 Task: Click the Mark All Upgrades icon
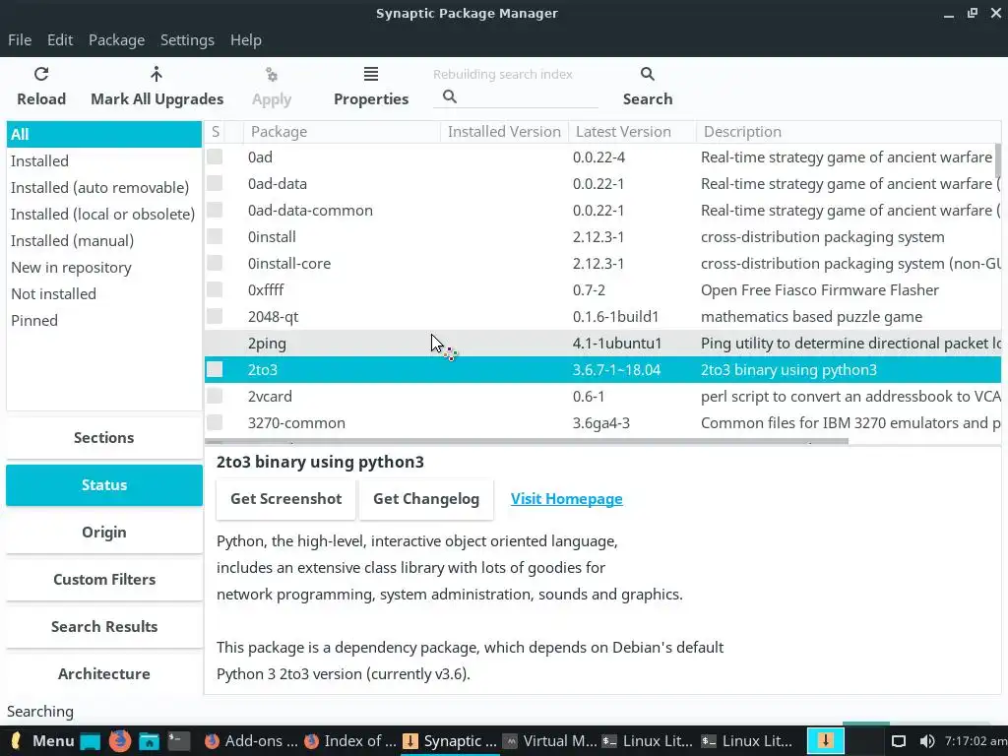pyautogui.click(x=157, y=75)
